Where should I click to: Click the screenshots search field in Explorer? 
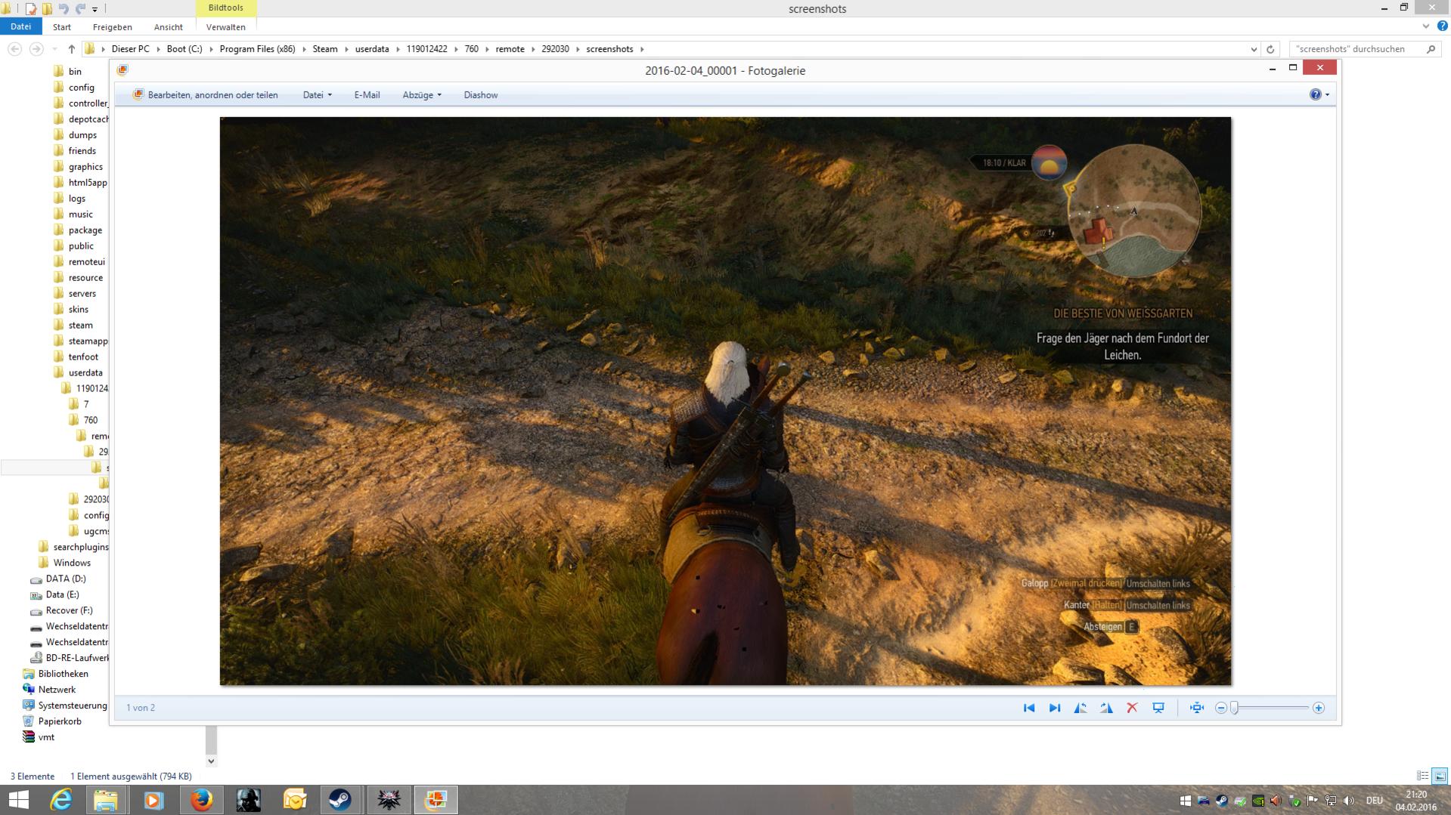coord(1356,49)
